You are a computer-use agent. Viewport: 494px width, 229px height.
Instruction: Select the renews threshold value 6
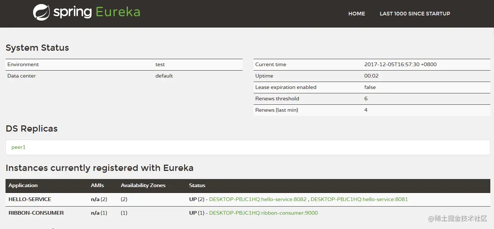(366, 99)
